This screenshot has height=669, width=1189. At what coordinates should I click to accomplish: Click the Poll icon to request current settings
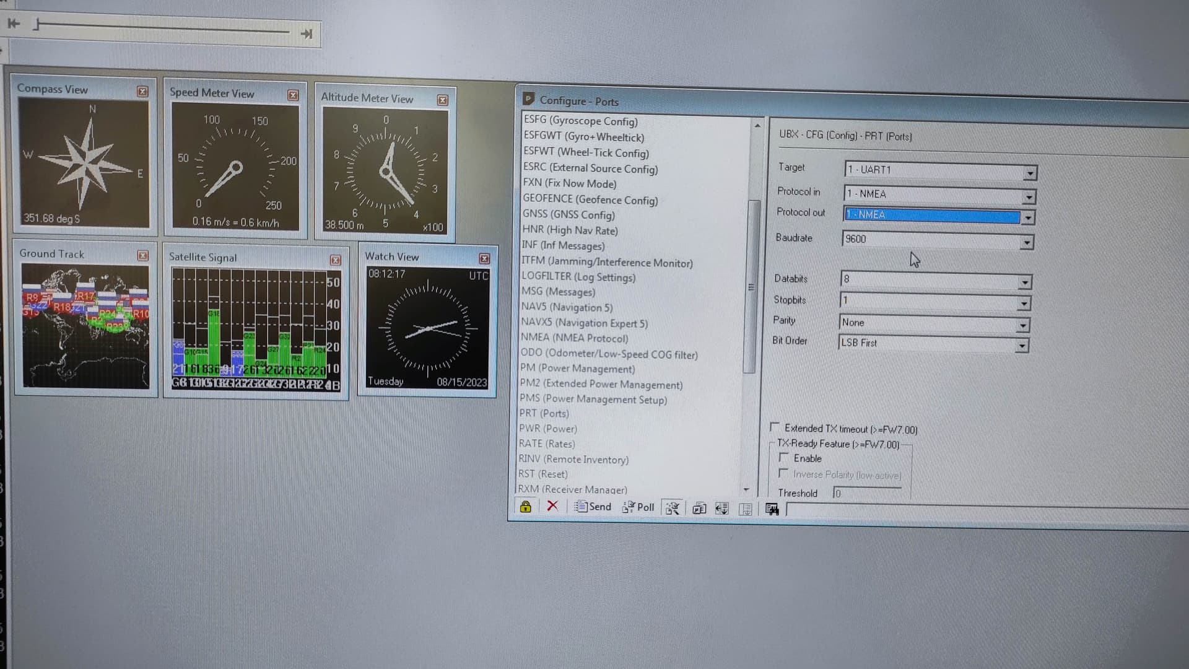coord(638,507)
